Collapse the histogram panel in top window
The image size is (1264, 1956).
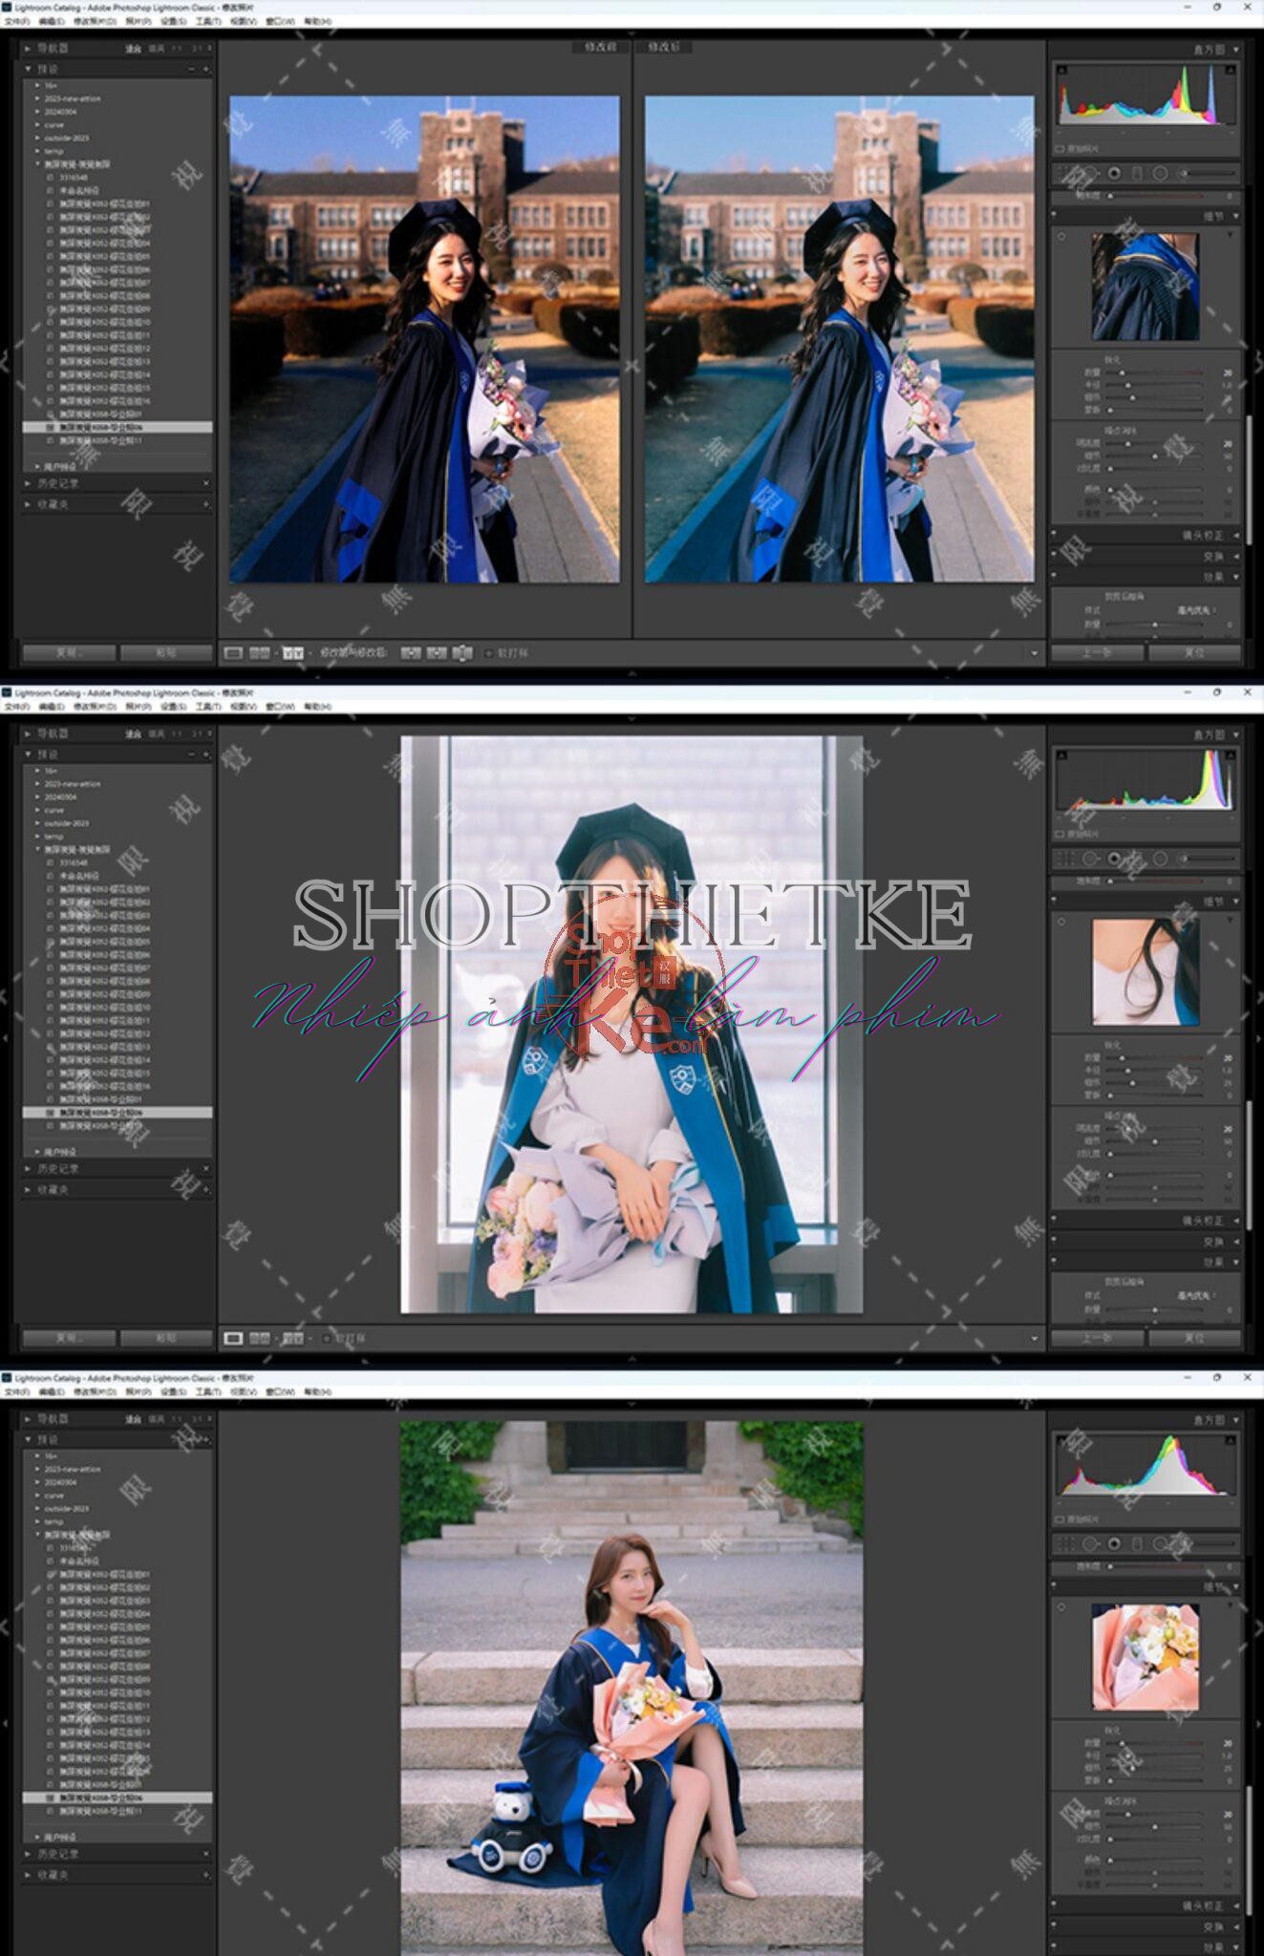(x=1235, y=49)
